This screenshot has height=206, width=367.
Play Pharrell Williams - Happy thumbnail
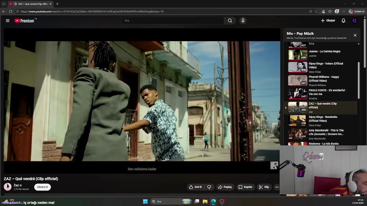coord(298,80)
